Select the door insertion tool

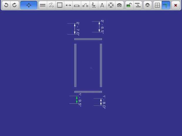tap(85, 5)
